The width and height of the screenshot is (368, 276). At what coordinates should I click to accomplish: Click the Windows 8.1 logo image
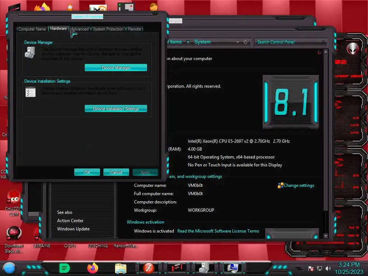290,102
